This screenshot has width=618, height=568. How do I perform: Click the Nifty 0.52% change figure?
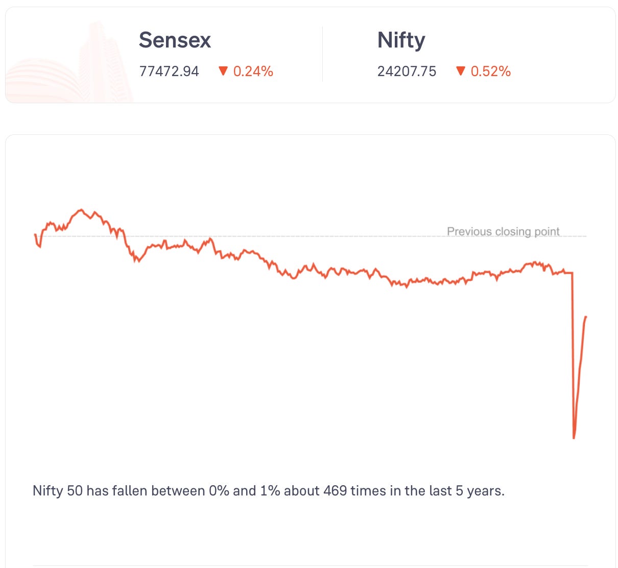click(x=490, y=71)
